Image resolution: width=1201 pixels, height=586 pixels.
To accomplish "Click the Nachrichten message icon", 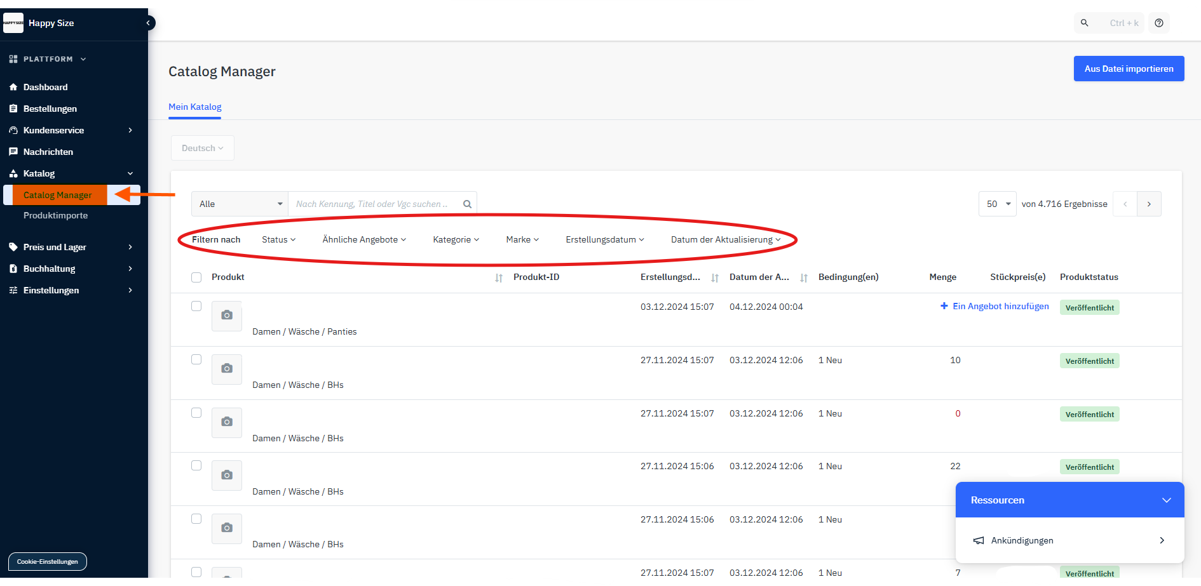I will 13,152.
